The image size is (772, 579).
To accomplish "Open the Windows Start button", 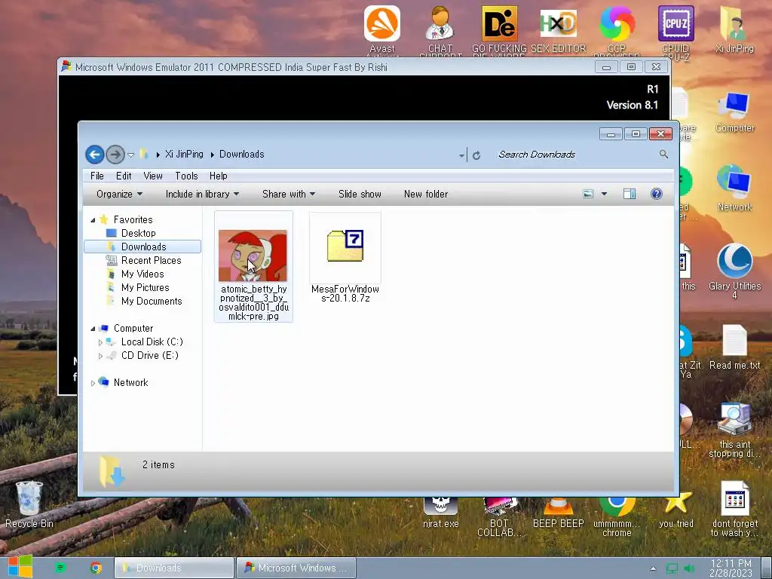I will click(19, 567).
